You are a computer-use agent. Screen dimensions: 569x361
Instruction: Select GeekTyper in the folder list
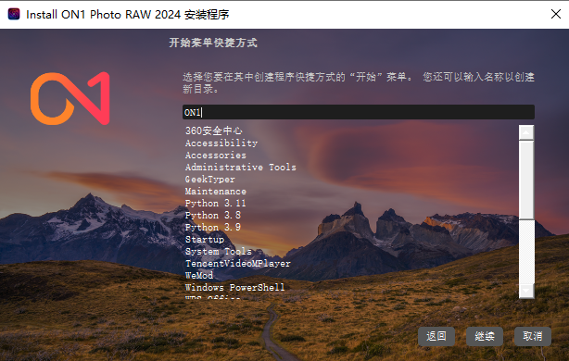click(x=210, y=179)
